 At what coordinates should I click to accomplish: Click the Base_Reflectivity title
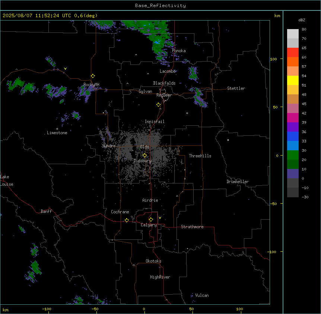point(160,6)
